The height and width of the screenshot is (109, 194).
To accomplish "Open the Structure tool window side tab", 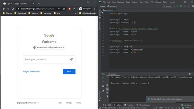I will tap(100, 27).
